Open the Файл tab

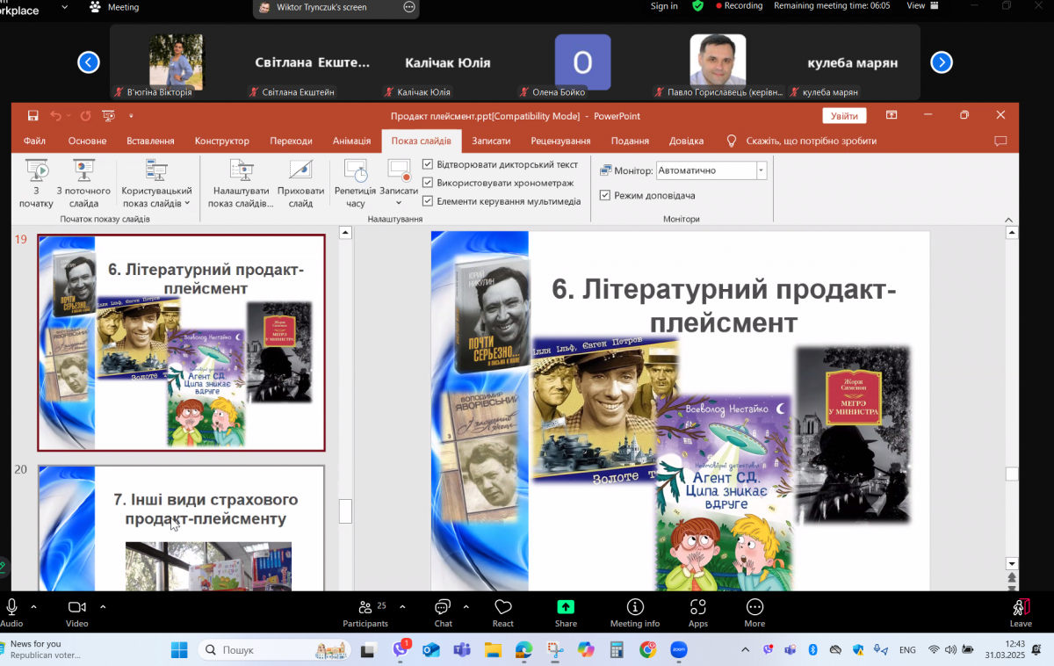tap(35, 141)
